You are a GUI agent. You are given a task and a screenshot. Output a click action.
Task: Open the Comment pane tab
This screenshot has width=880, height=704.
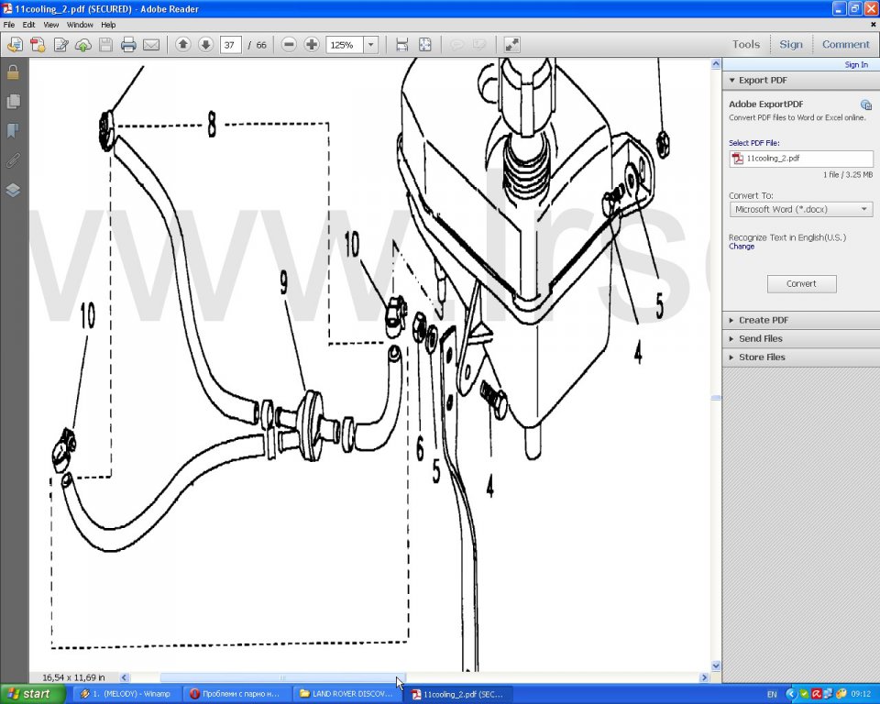click(845, 44)
